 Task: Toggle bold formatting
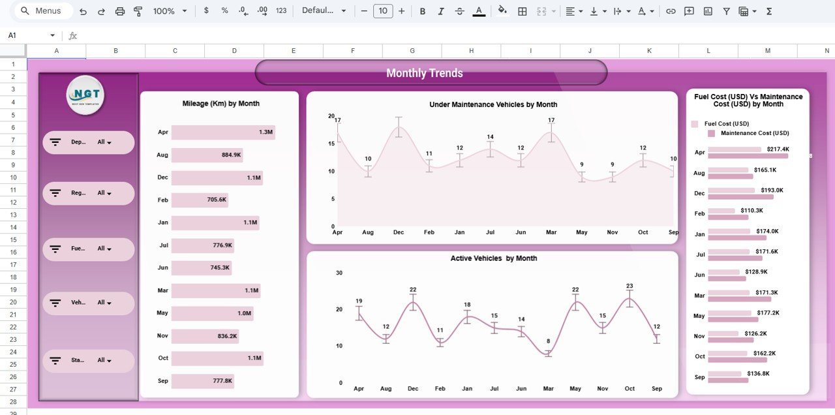422,11
